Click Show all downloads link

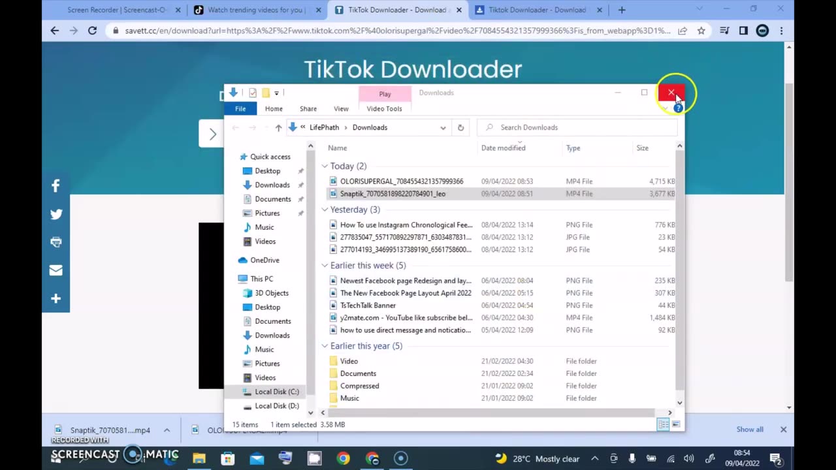pyautogui.click(x=750, y=430)
